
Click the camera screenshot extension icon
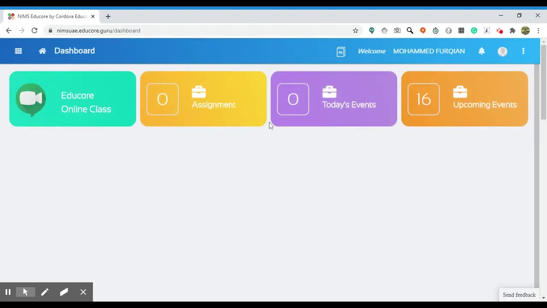(x=397, y=30)
